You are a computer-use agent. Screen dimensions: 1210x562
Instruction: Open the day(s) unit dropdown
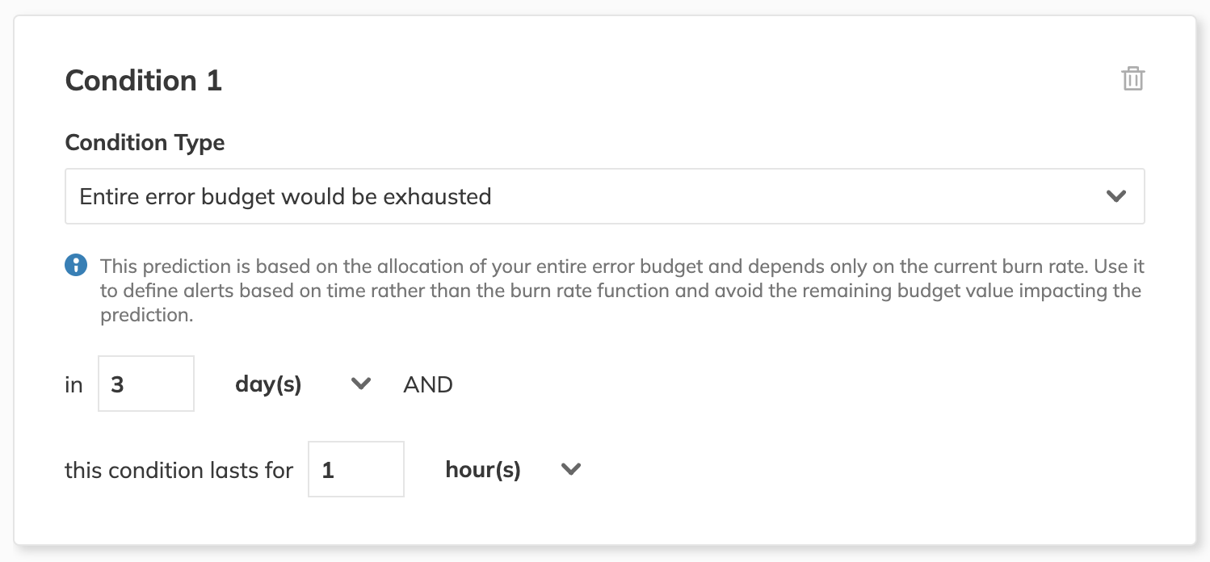tap(303, 384)
